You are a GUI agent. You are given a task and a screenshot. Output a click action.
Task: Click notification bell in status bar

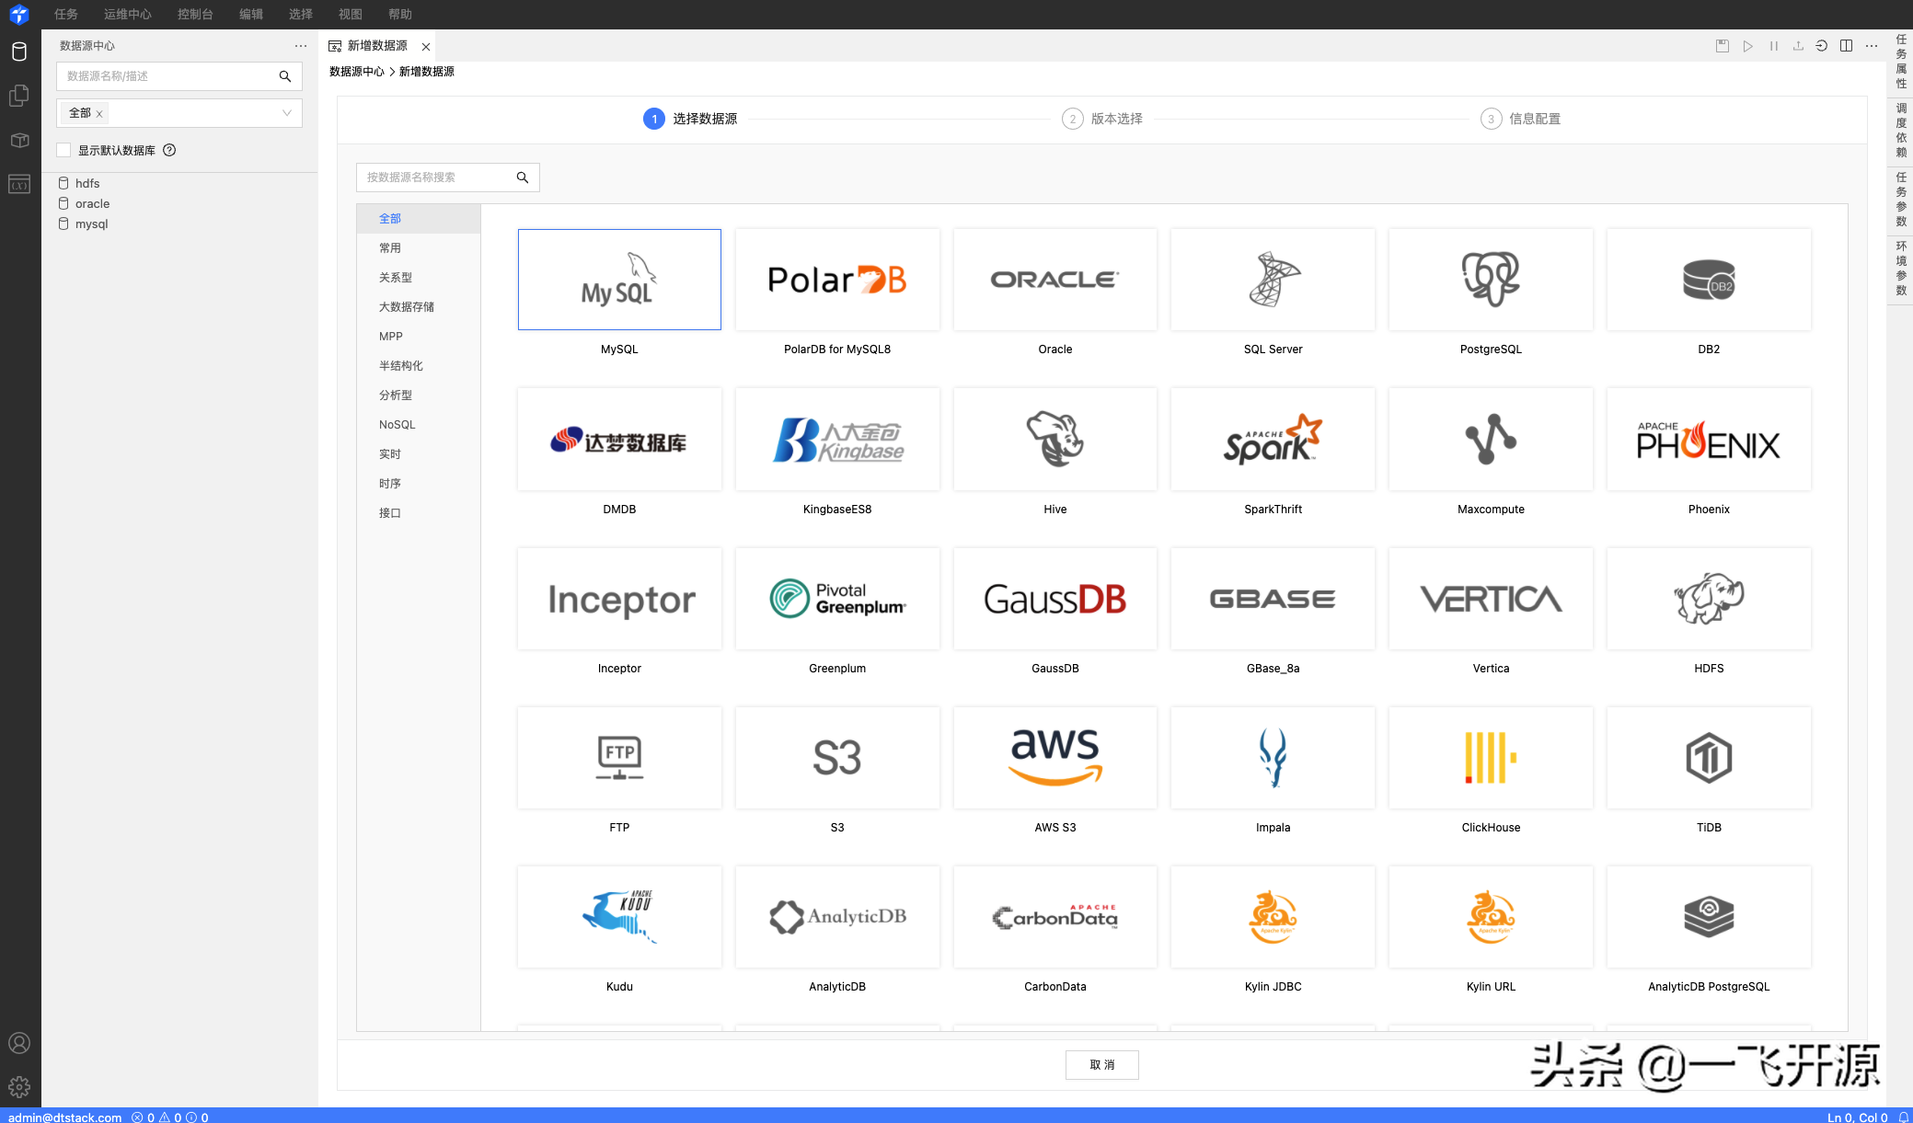pos(1904,1117)
